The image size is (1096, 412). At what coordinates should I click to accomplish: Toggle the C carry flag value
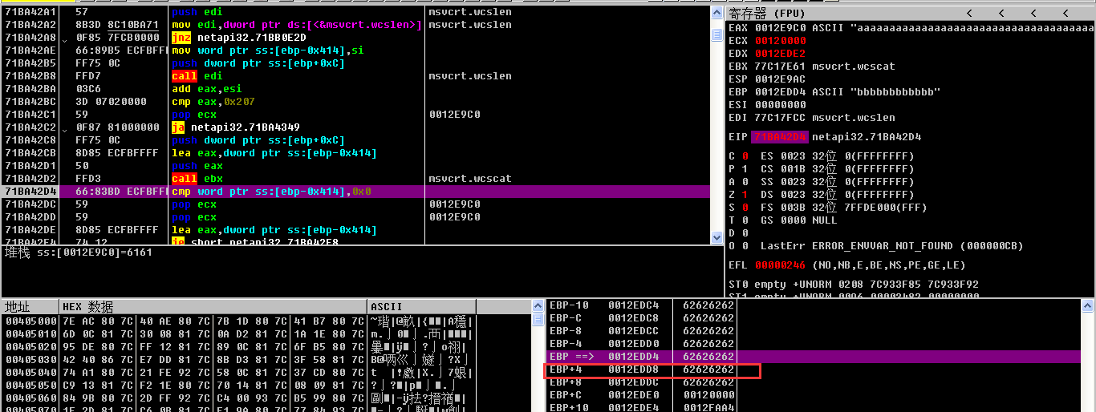pos(745,156)
